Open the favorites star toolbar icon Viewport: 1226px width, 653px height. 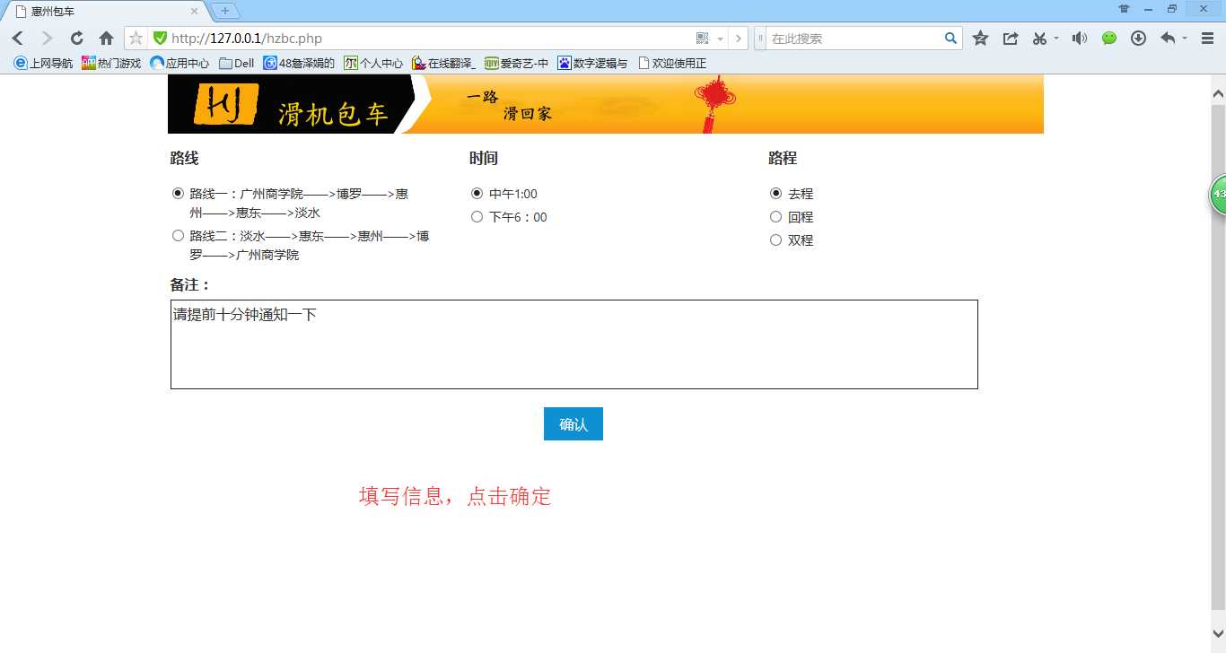tap(980, 39)
